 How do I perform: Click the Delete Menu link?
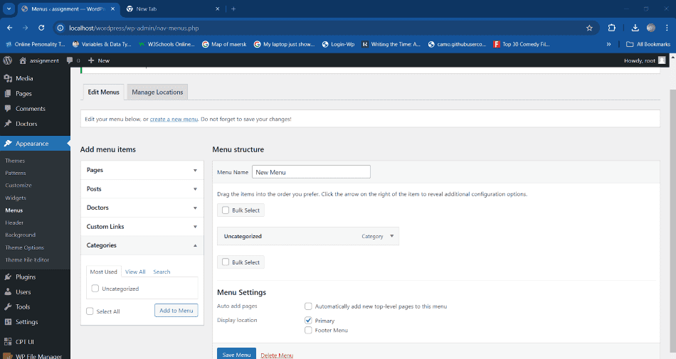pos(277,355)
